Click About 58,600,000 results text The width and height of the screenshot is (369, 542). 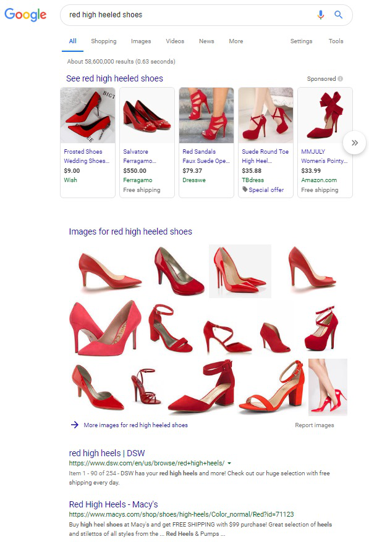(x=121, y=62)
